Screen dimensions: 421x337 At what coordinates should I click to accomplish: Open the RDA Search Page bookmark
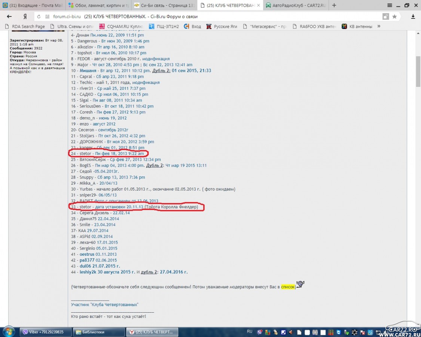(25, 26)
